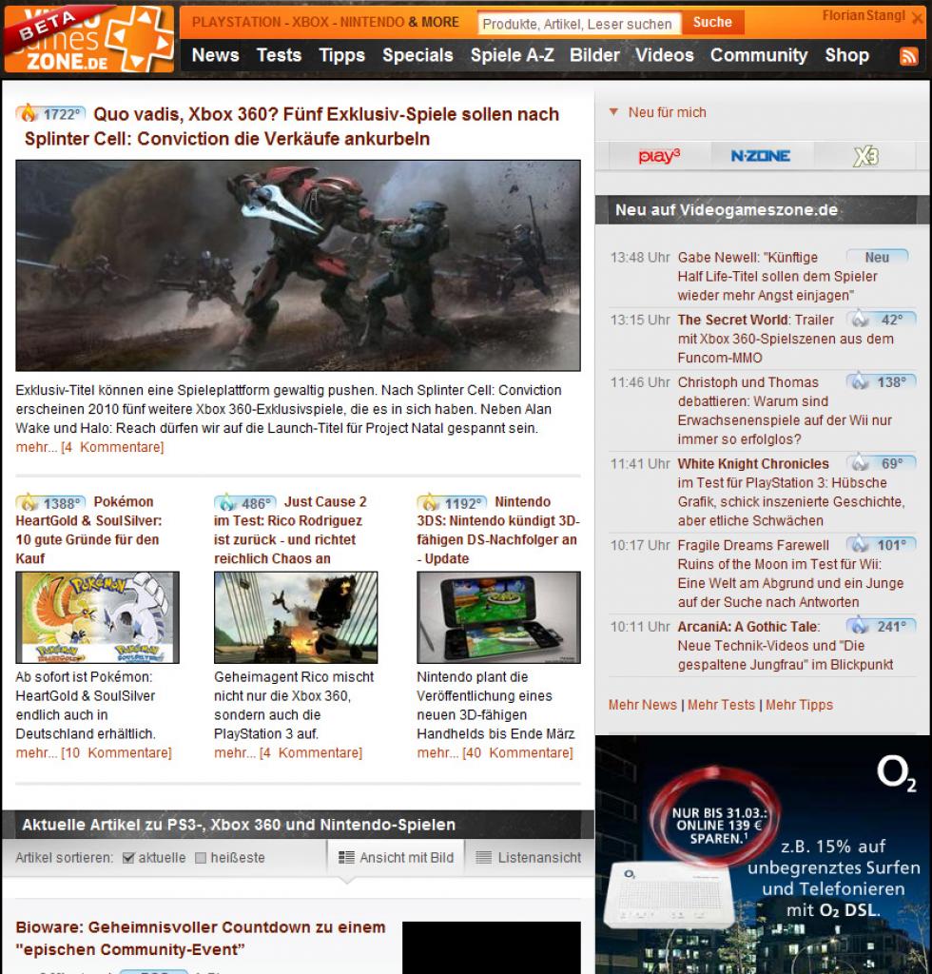Image resolution: width=932 pixels, height=974 pixels.
Task: Open the Nintendo 3DS handheld thumbnail
Action: [498, 617]
